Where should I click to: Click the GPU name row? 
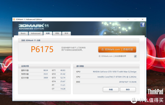pos(106,72)
